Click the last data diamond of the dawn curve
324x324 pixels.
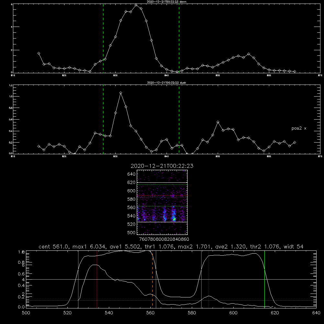295,72
